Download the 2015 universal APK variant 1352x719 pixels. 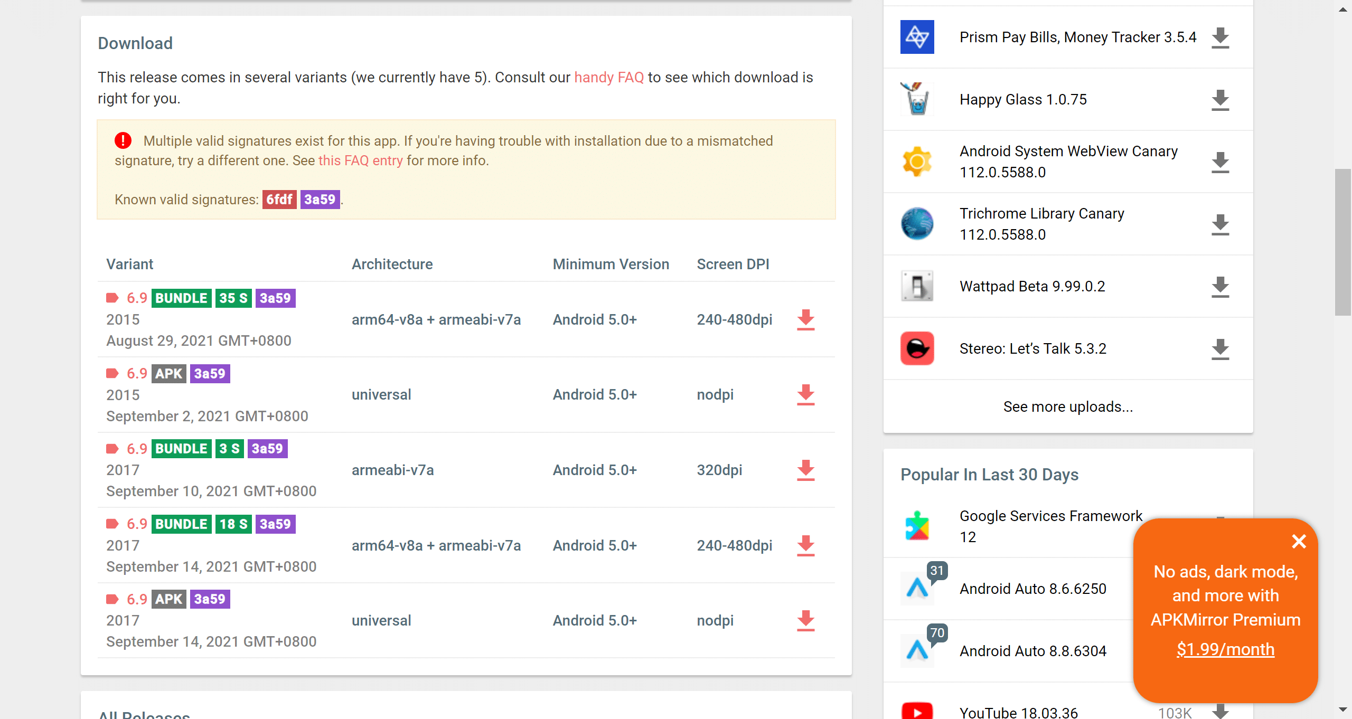pos(805,395)
